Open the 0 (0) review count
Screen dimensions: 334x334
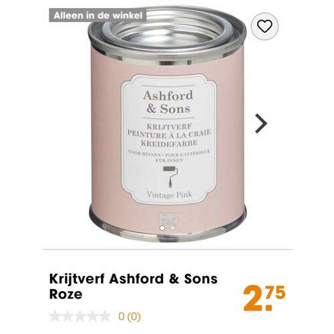tap(130, 317)
